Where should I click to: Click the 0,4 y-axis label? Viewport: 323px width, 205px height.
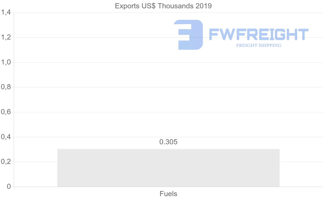point(6,137)
